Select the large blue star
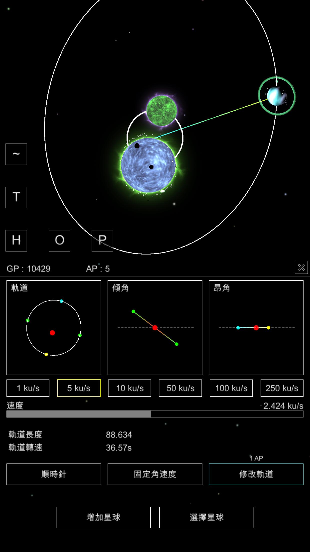The image size is (310, 552). tap(148, 165)
